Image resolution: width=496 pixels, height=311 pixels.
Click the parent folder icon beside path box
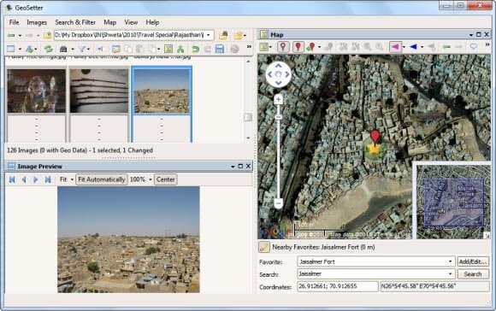point(47,35)
